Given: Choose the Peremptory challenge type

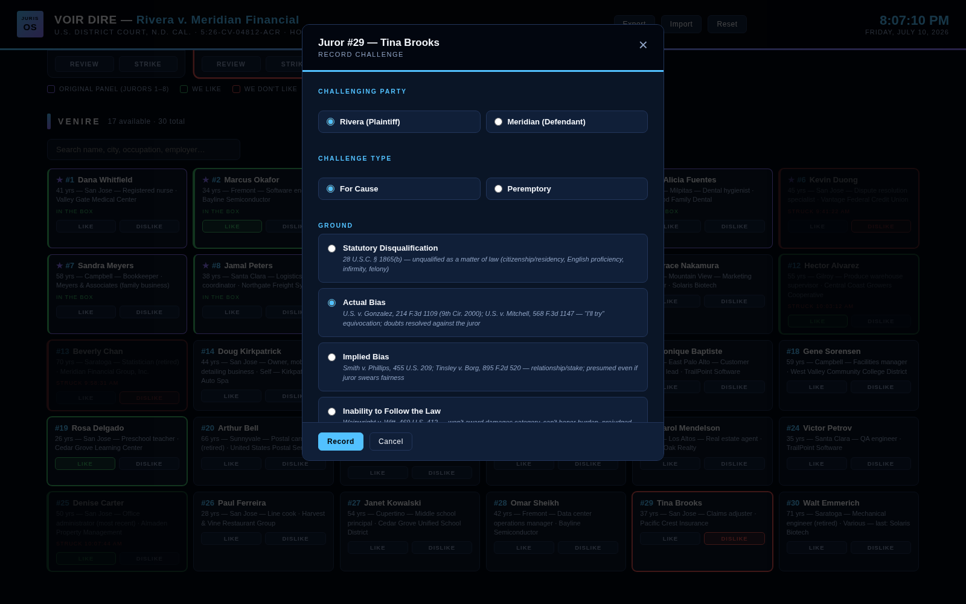Looking at the screenshot, I should (567, 189).
